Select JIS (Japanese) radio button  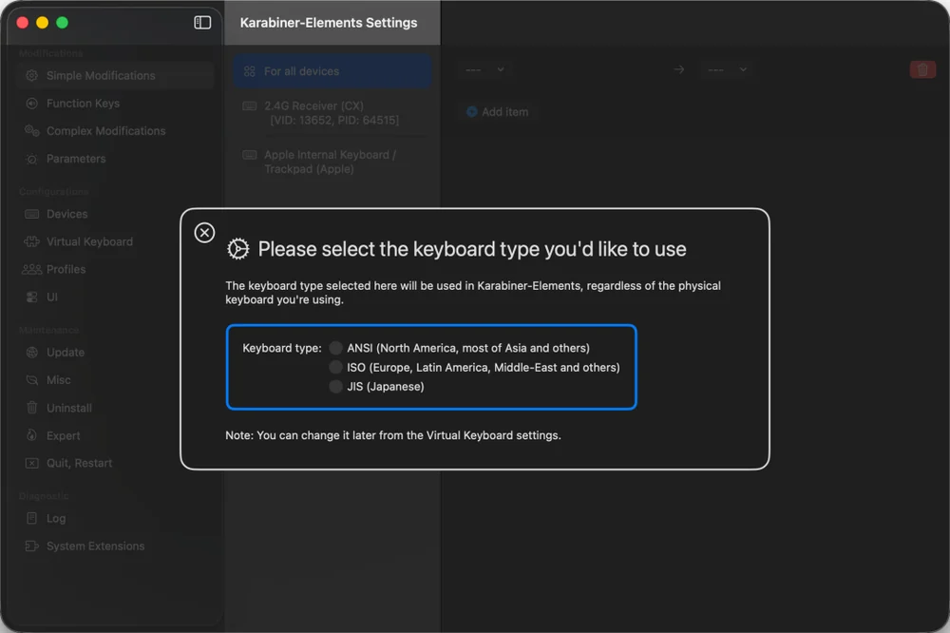pos(335,387)
